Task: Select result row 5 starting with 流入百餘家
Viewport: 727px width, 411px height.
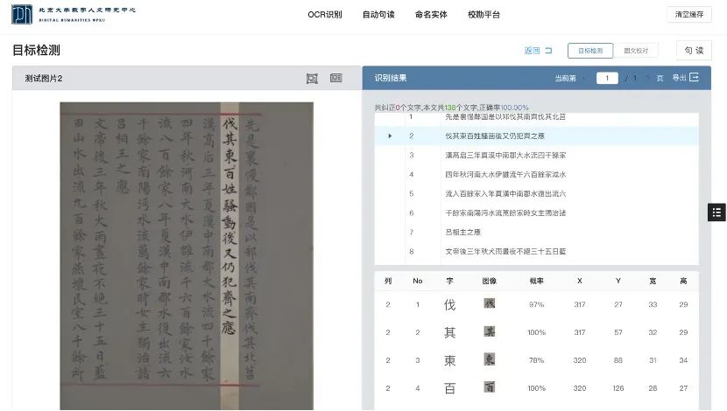Action: click(x=536, y=193)
